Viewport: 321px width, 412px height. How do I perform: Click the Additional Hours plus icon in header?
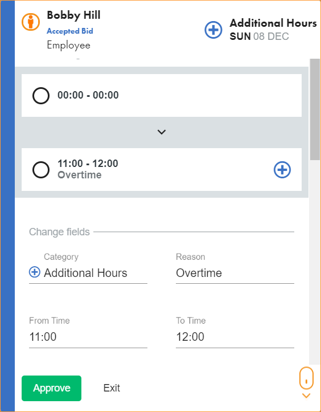point(213,30)
